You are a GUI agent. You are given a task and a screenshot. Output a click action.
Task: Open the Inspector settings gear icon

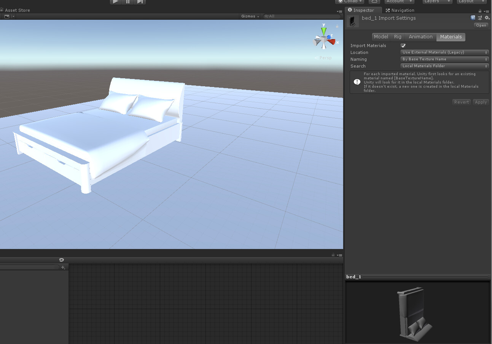[487, 18]
